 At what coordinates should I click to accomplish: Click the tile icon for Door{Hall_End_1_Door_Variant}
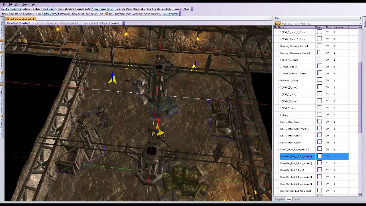[320, 156]
